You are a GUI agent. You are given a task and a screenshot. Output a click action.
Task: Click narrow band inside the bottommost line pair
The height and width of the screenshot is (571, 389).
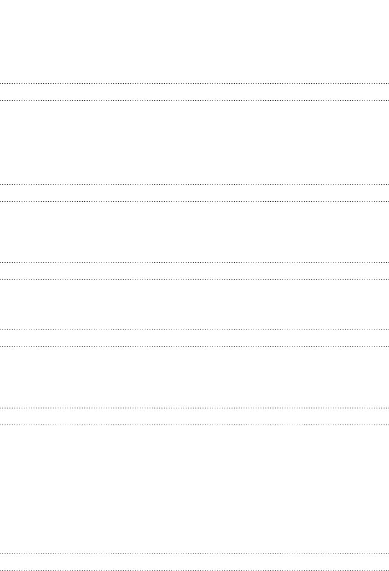click(x=194, y=562)
